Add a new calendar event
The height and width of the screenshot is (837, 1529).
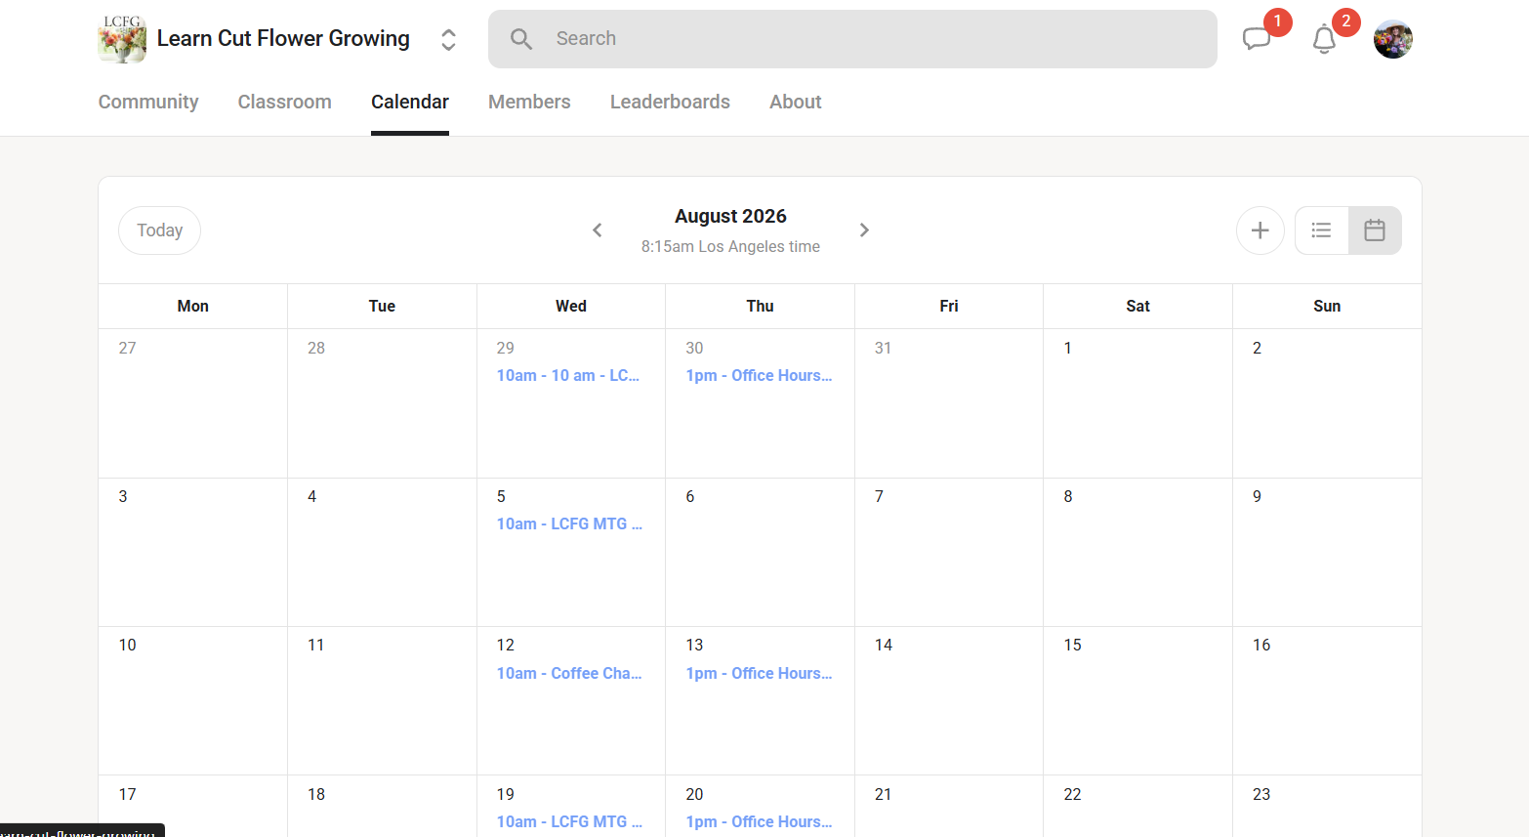coord(1260,230)
